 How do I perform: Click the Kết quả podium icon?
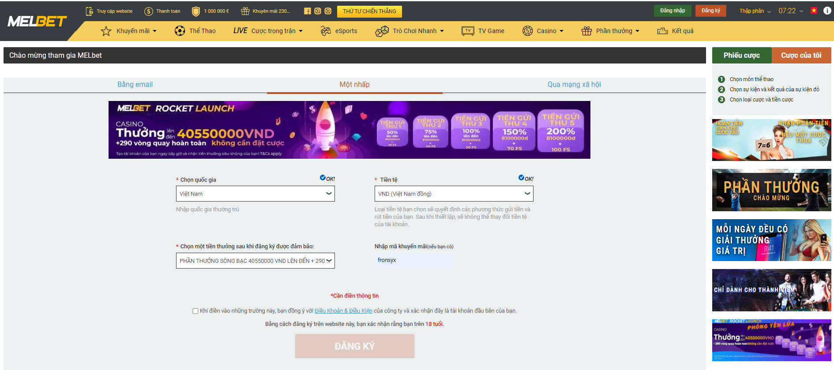662,31
